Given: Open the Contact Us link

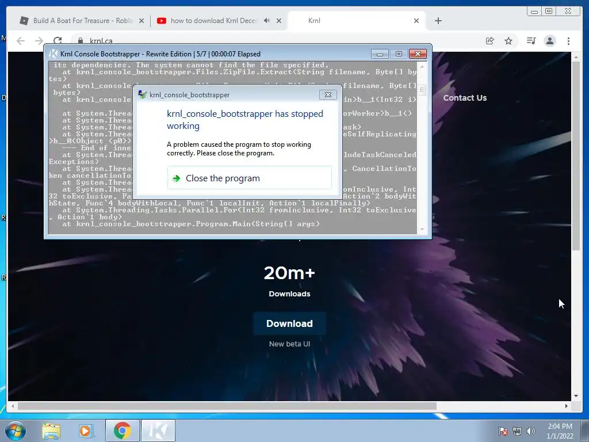Looking at the screenshot, I should pos(465,98).
